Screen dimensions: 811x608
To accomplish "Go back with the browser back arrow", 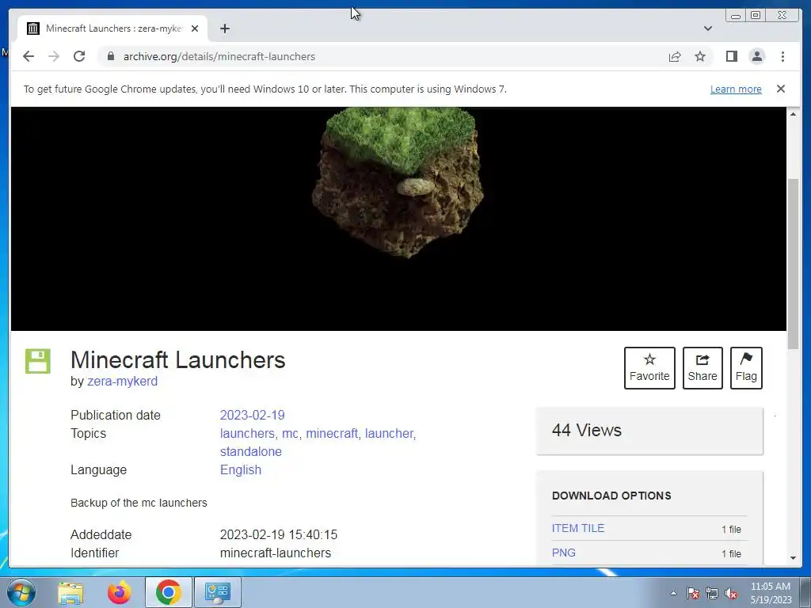I will pos(29,56).
